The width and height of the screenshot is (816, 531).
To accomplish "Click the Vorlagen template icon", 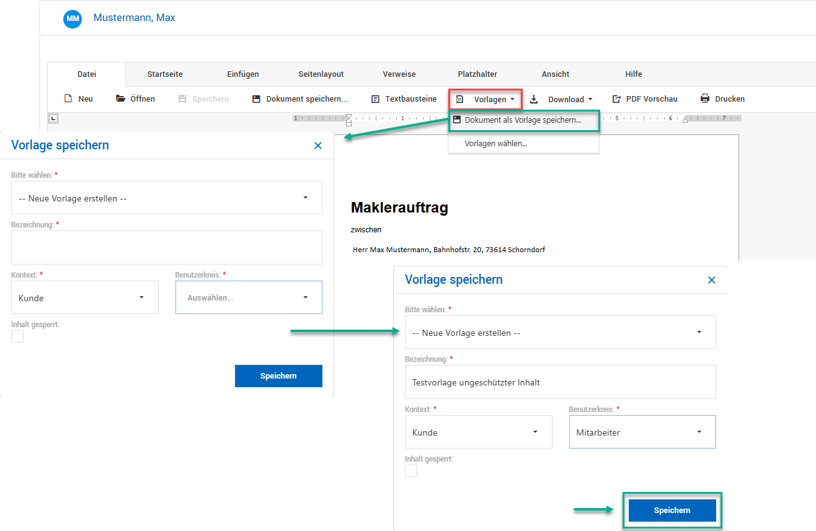I will [460, 99].
